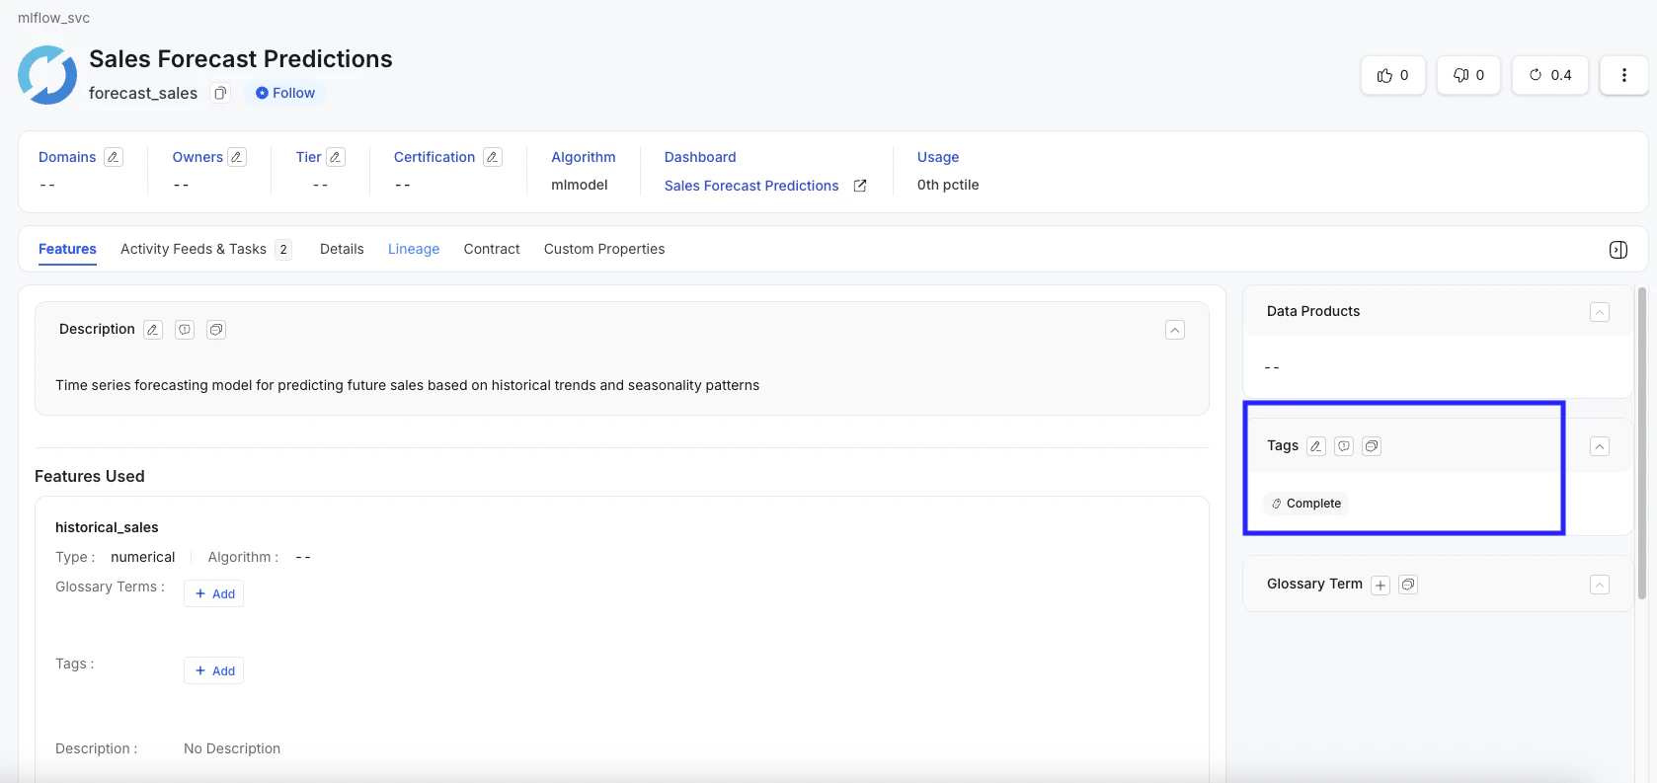The image size is (1657, 783).
Task: Edit Tags pencil icon in side panel
Action: pyautogui.click(x=1316, y=446)
